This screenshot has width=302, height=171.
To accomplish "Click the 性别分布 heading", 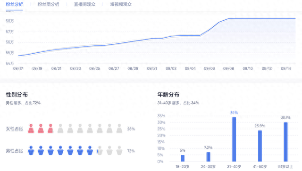I will pyautogui.click(x=17, y=95).
